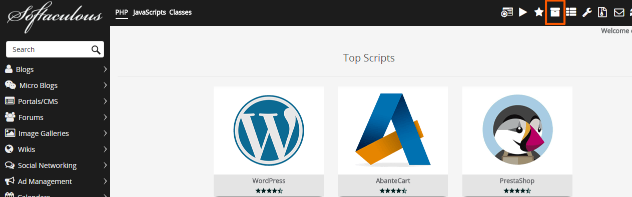Click the WordPress script name
Image resolution: width=632 pixels, height=197 pixels.
click(x=269, y=180)
